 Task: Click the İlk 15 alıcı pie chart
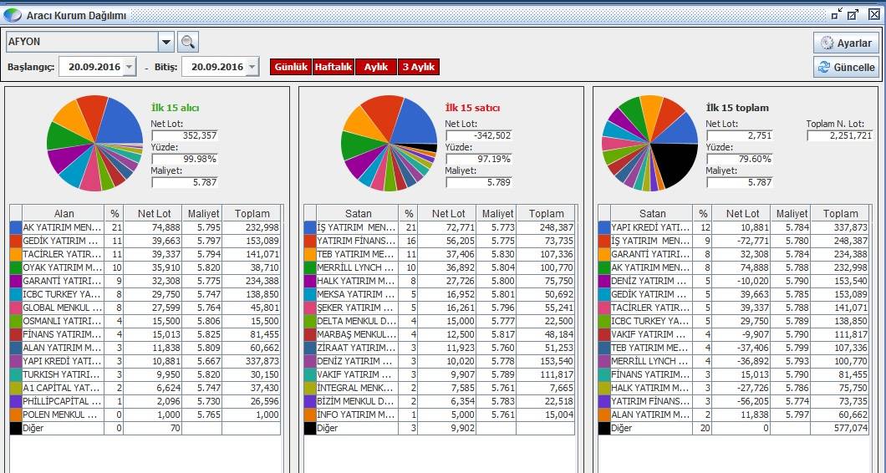pyautogui.click(x=94, y=143)
